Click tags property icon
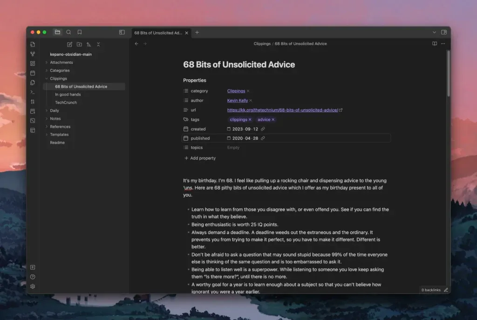 click(186, 120)
